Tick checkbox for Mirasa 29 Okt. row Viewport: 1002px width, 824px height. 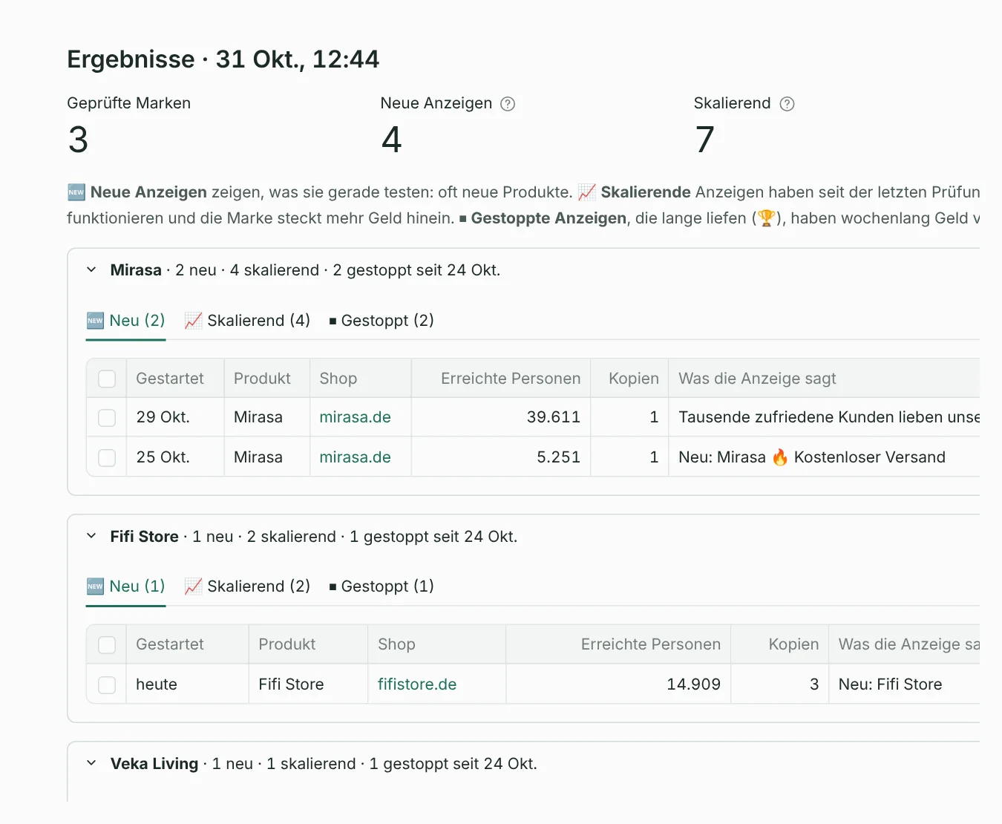tap(107, 417)
